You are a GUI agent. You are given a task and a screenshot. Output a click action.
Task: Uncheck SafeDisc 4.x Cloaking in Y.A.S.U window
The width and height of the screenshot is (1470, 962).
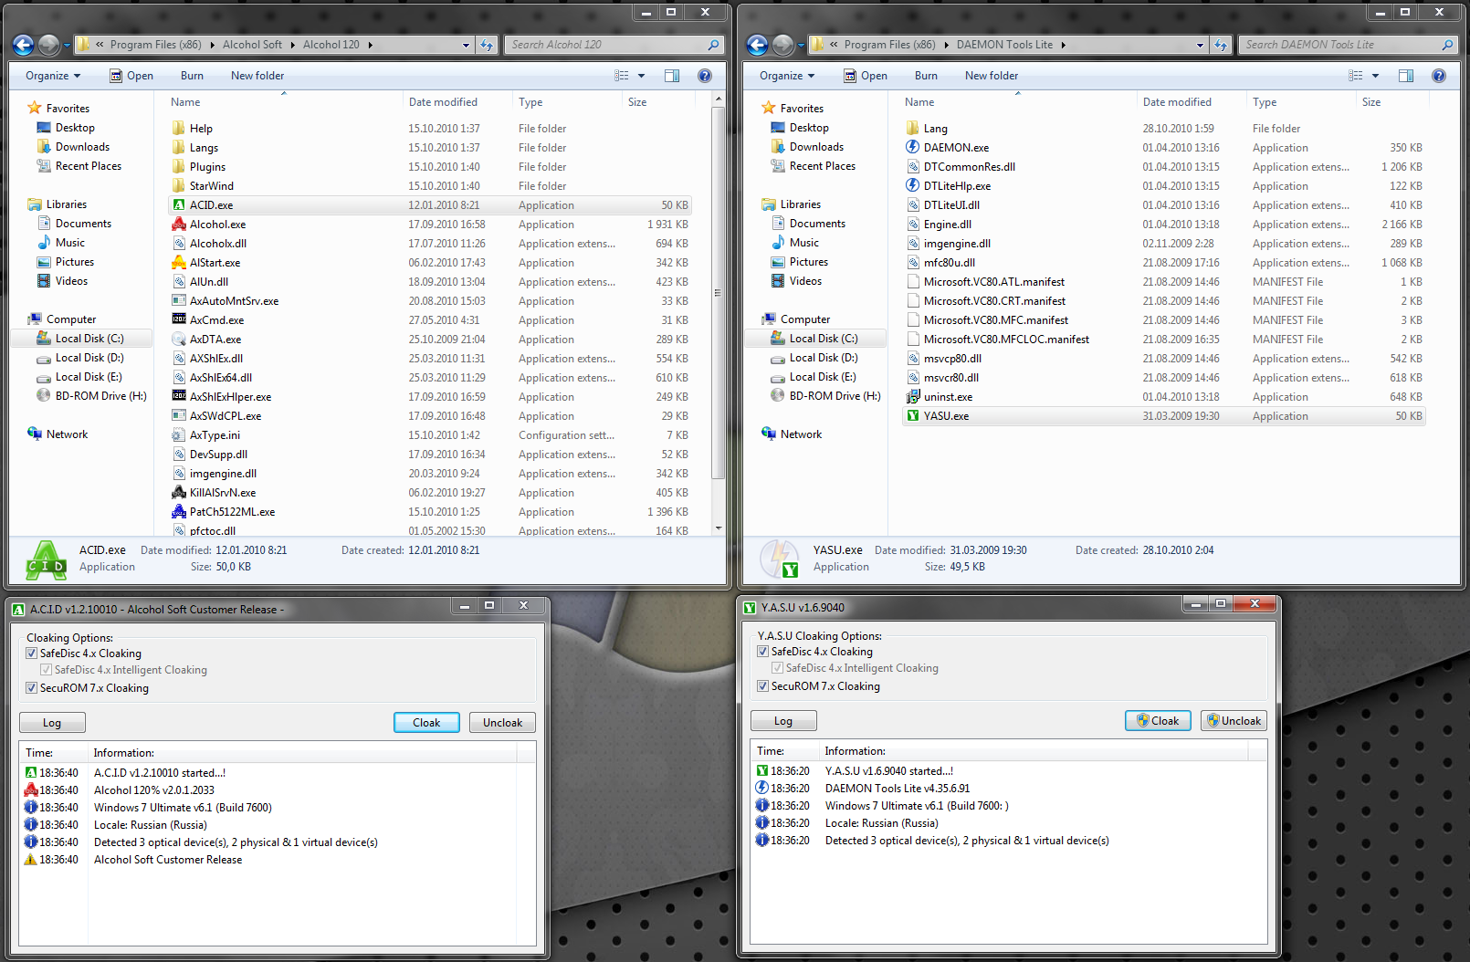point(763,652)
